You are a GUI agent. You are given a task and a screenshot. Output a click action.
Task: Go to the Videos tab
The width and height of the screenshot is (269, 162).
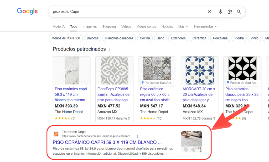[126, 26]
